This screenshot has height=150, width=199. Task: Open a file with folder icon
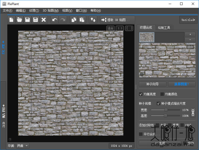tap(19, 20)
